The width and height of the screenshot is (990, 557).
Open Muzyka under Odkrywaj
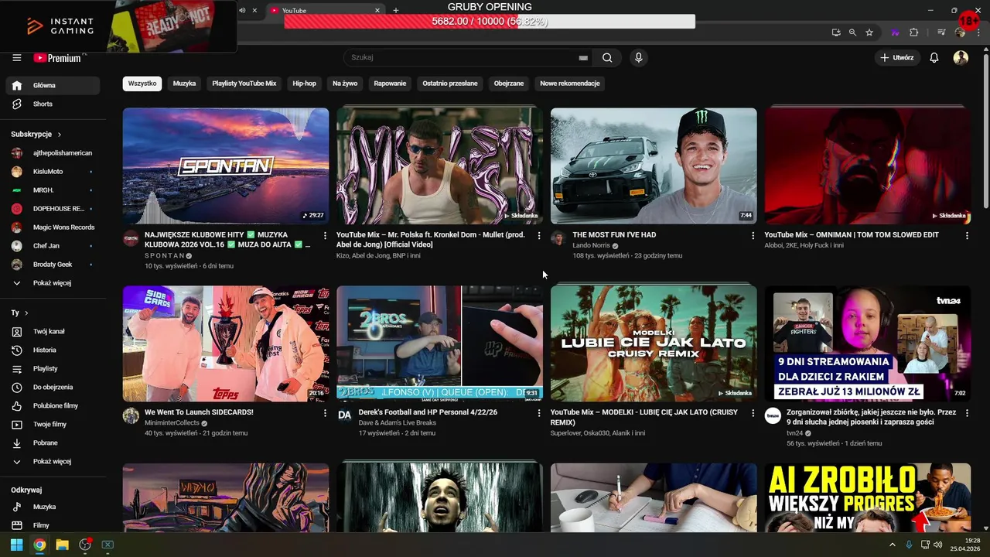pos(53,507)
